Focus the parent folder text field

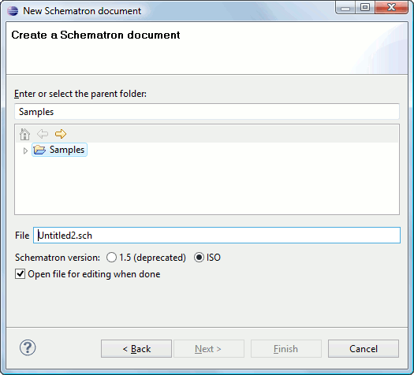207,112
